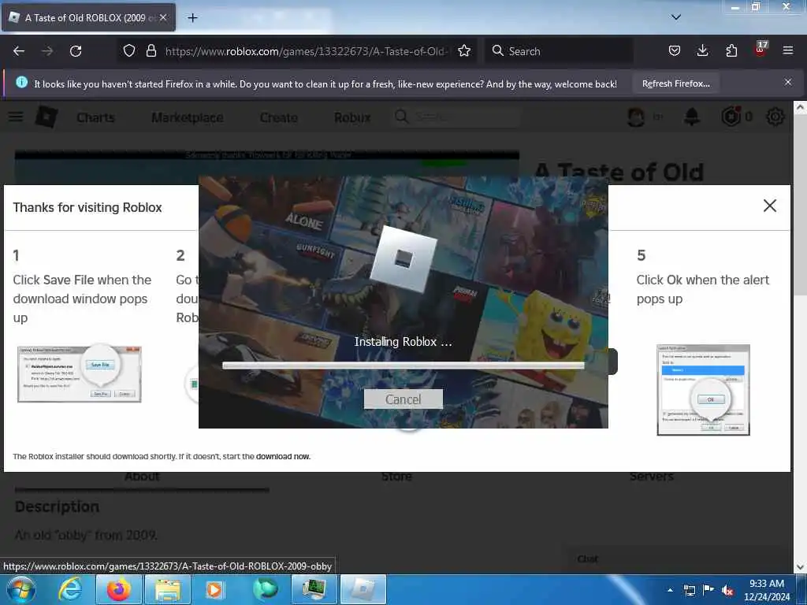Select the A Taste of Old ROBLOX tab

click(x=88, y=17)
